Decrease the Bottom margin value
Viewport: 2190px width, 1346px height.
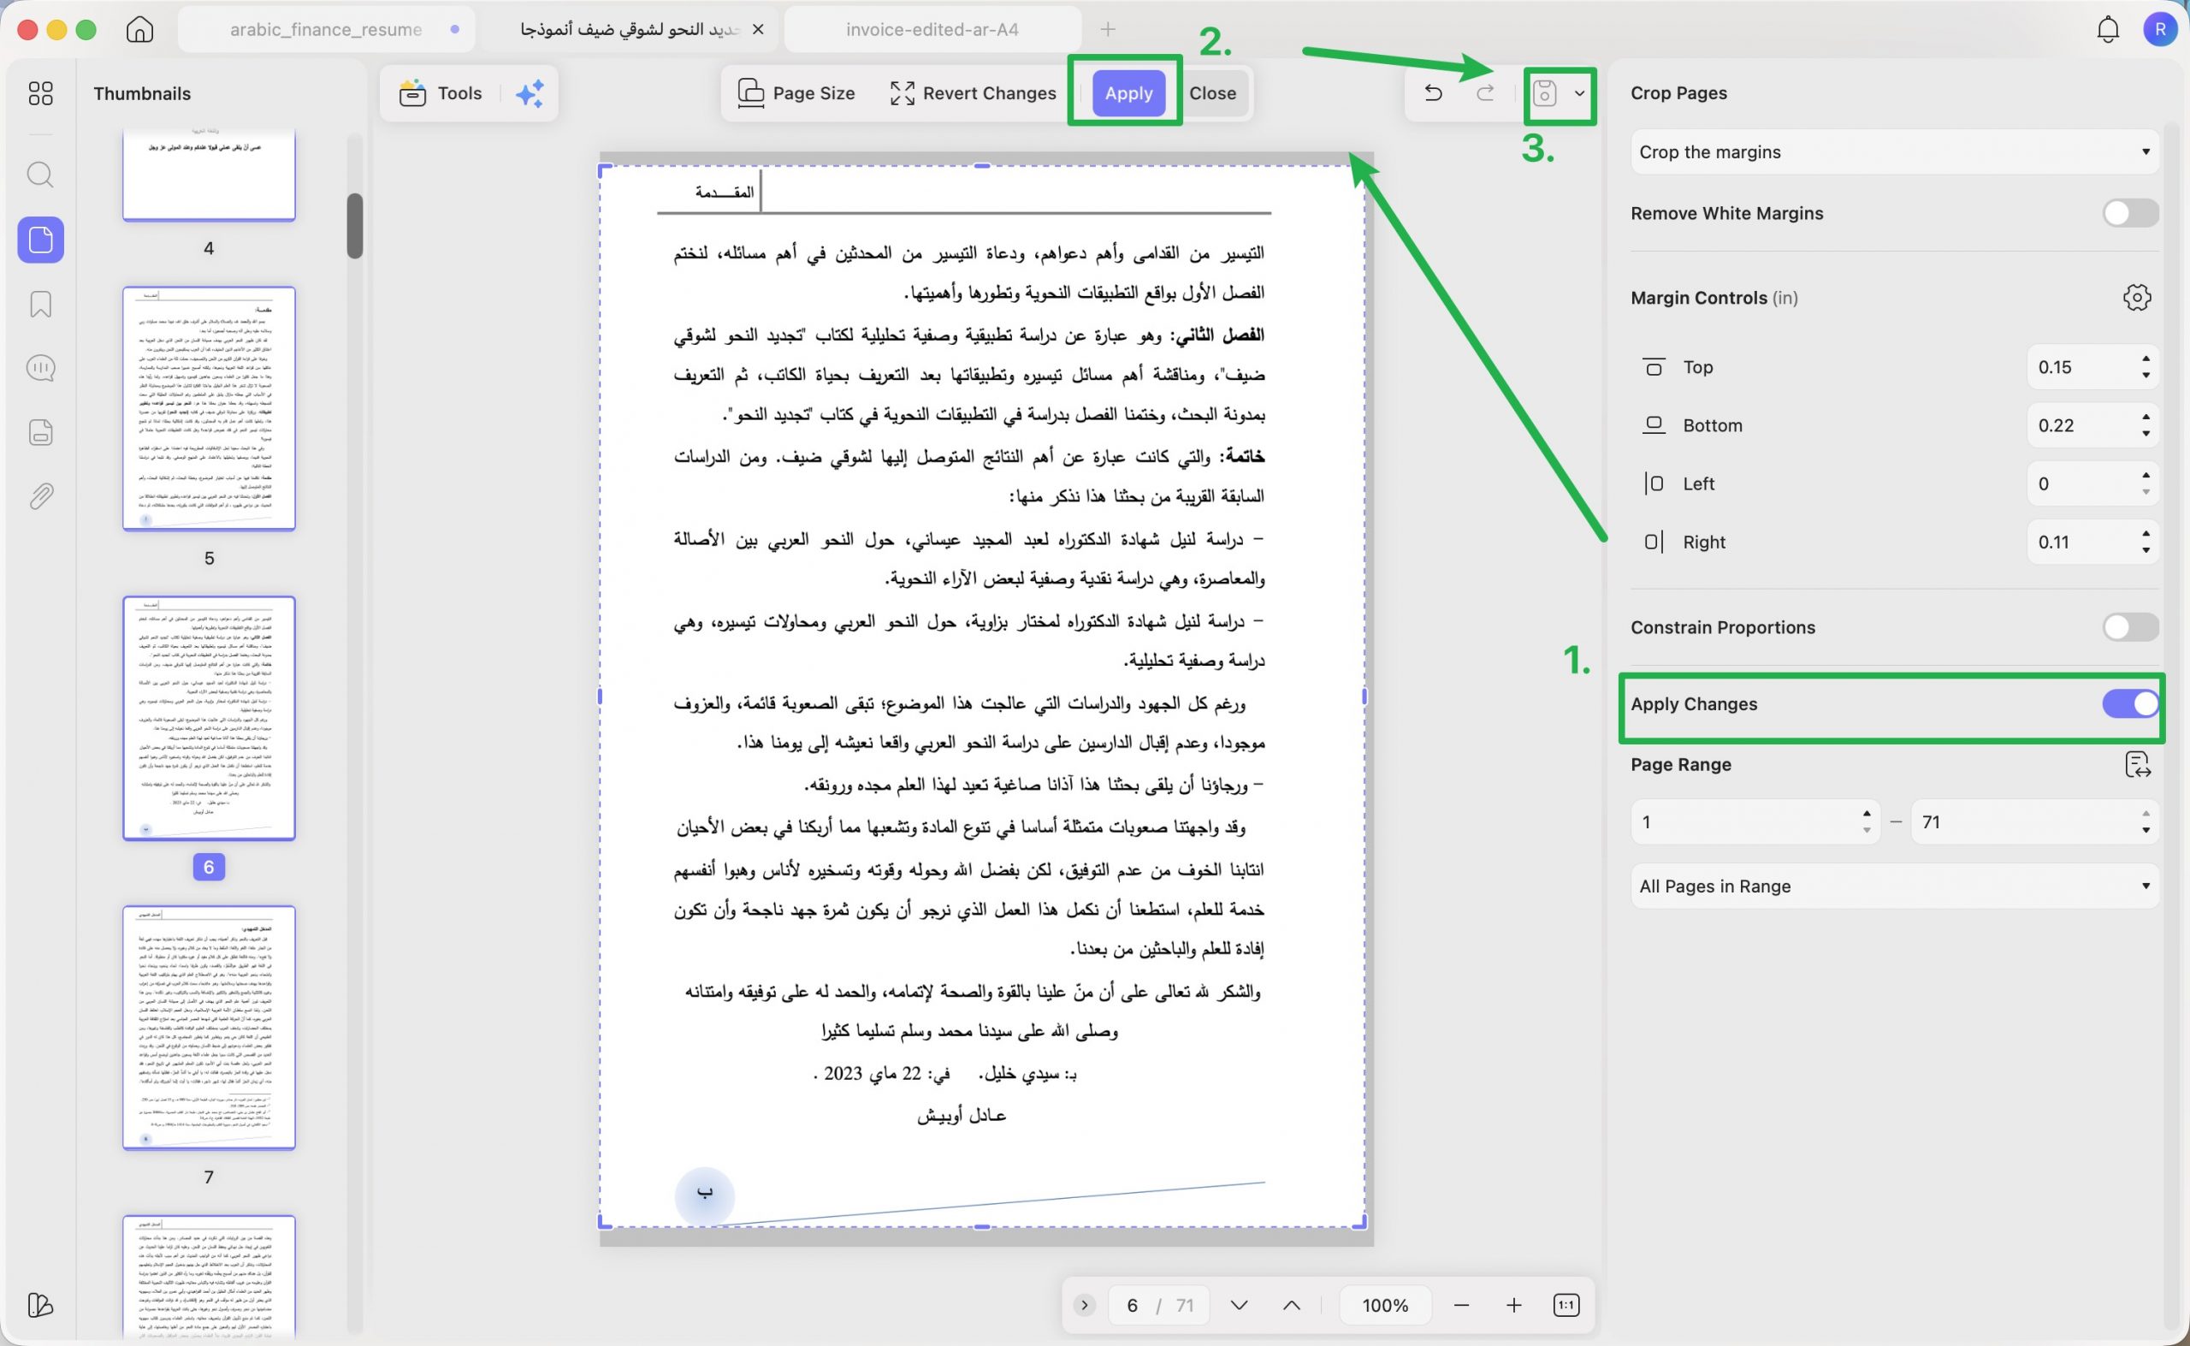2146,435
